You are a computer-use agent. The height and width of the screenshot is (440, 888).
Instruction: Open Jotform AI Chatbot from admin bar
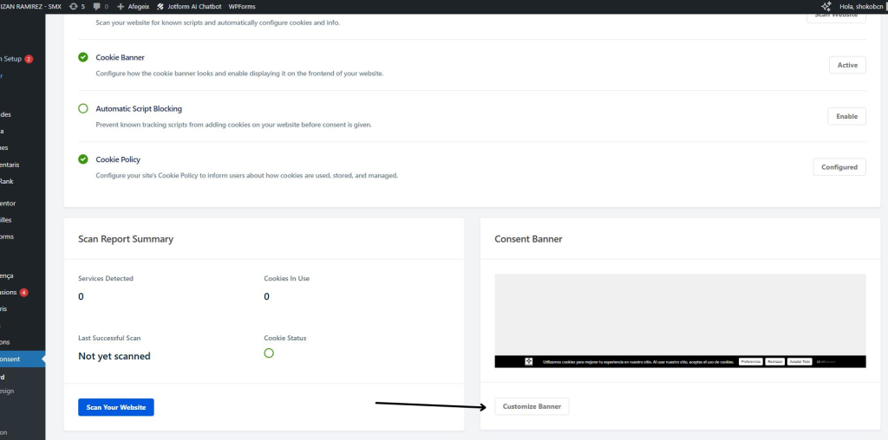point(189,6)
